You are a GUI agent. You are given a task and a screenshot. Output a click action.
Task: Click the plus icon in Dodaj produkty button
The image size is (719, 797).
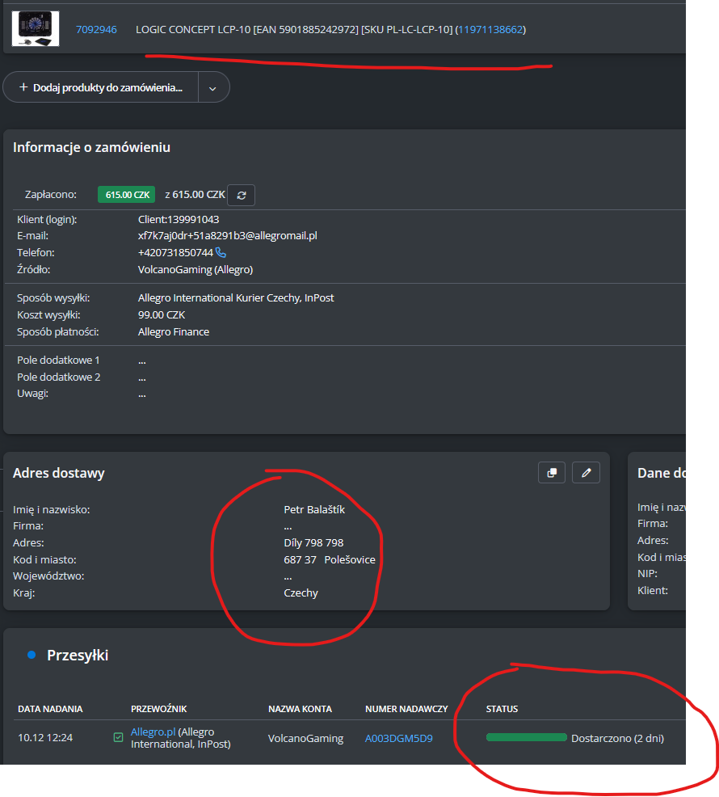tap(23, 87)
